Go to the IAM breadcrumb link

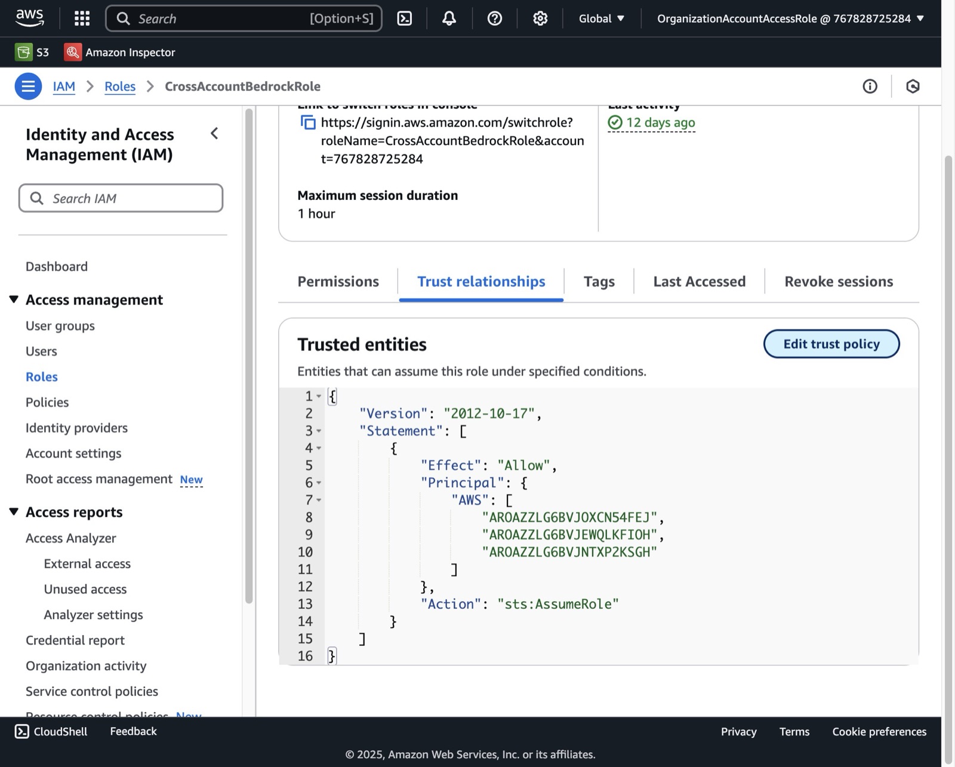coord(64,87)
